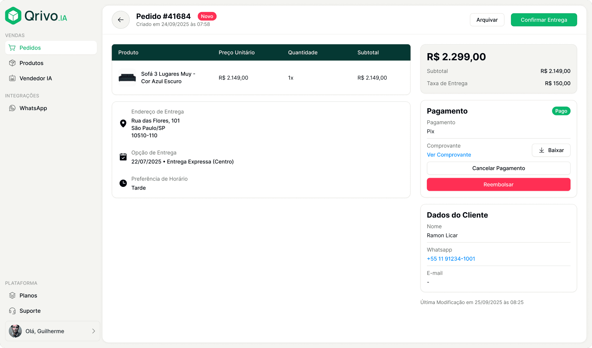Select the Planos layers icon
Image resolution: width=592 pixels, height=348 pixels.
[13, 296]
